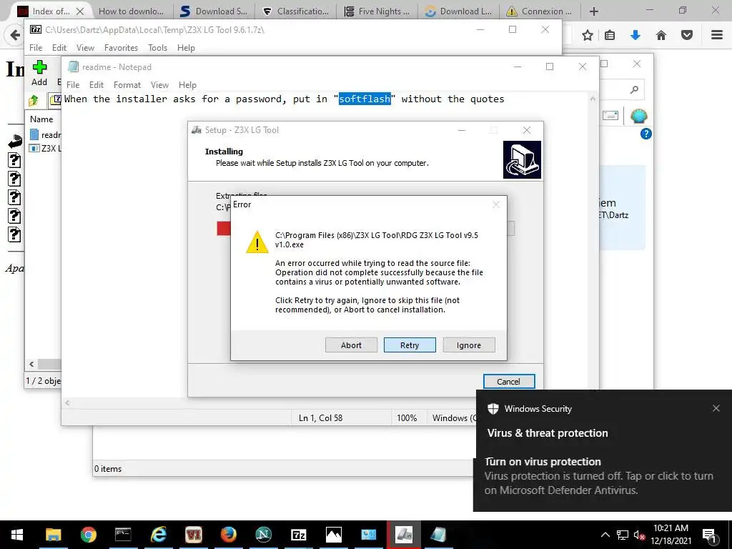Switch to the Classificatio... browser tab
The height and width of the screenshot is (549, 732).
click(296, 11)
